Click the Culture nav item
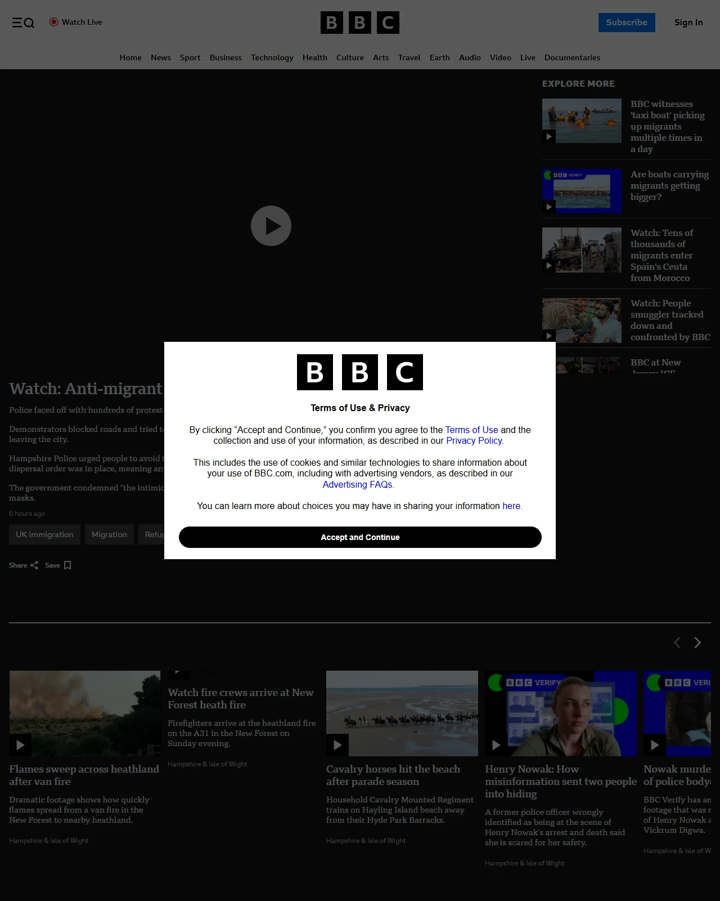Image resolution: width=720 pixels, height=901 pixels. click(x=350, y=57)
